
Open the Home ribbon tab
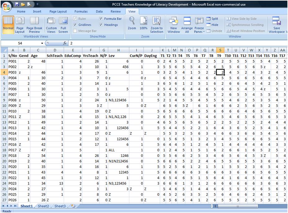(x=21, y=11)
